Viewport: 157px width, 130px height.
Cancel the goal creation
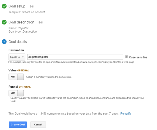[38, 125]
